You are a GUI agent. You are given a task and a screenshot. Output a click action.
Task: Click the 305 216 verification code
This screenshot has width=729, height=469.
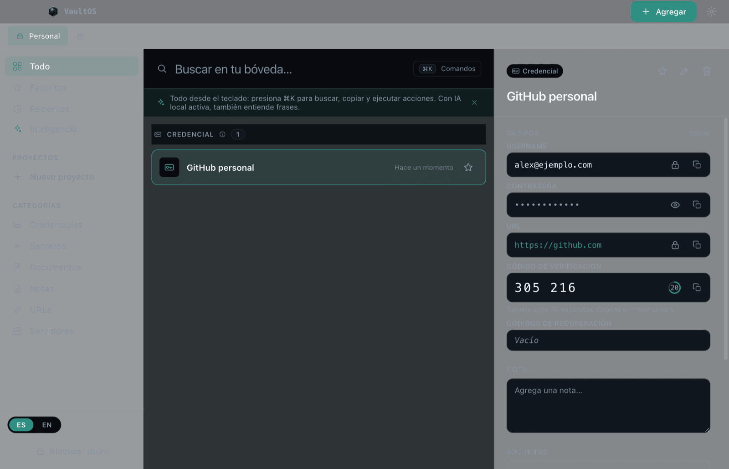click(545, 288)
